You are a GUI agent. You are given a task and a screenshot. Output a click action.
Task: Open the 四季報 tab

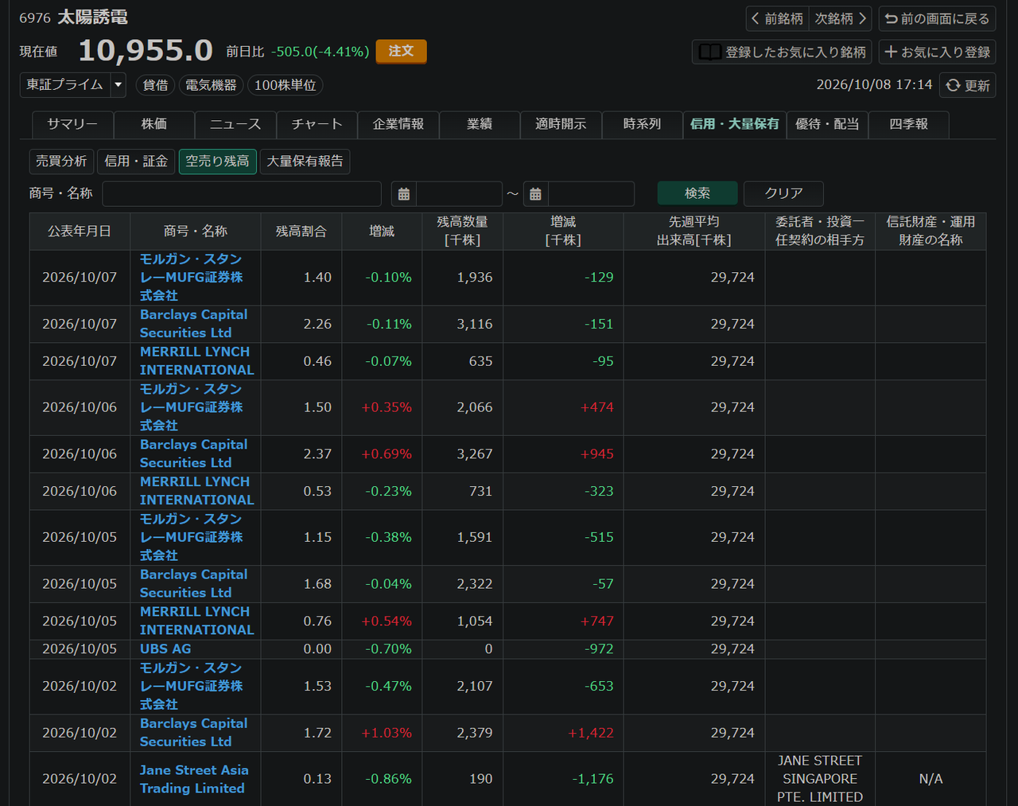(x=908, y=124)
